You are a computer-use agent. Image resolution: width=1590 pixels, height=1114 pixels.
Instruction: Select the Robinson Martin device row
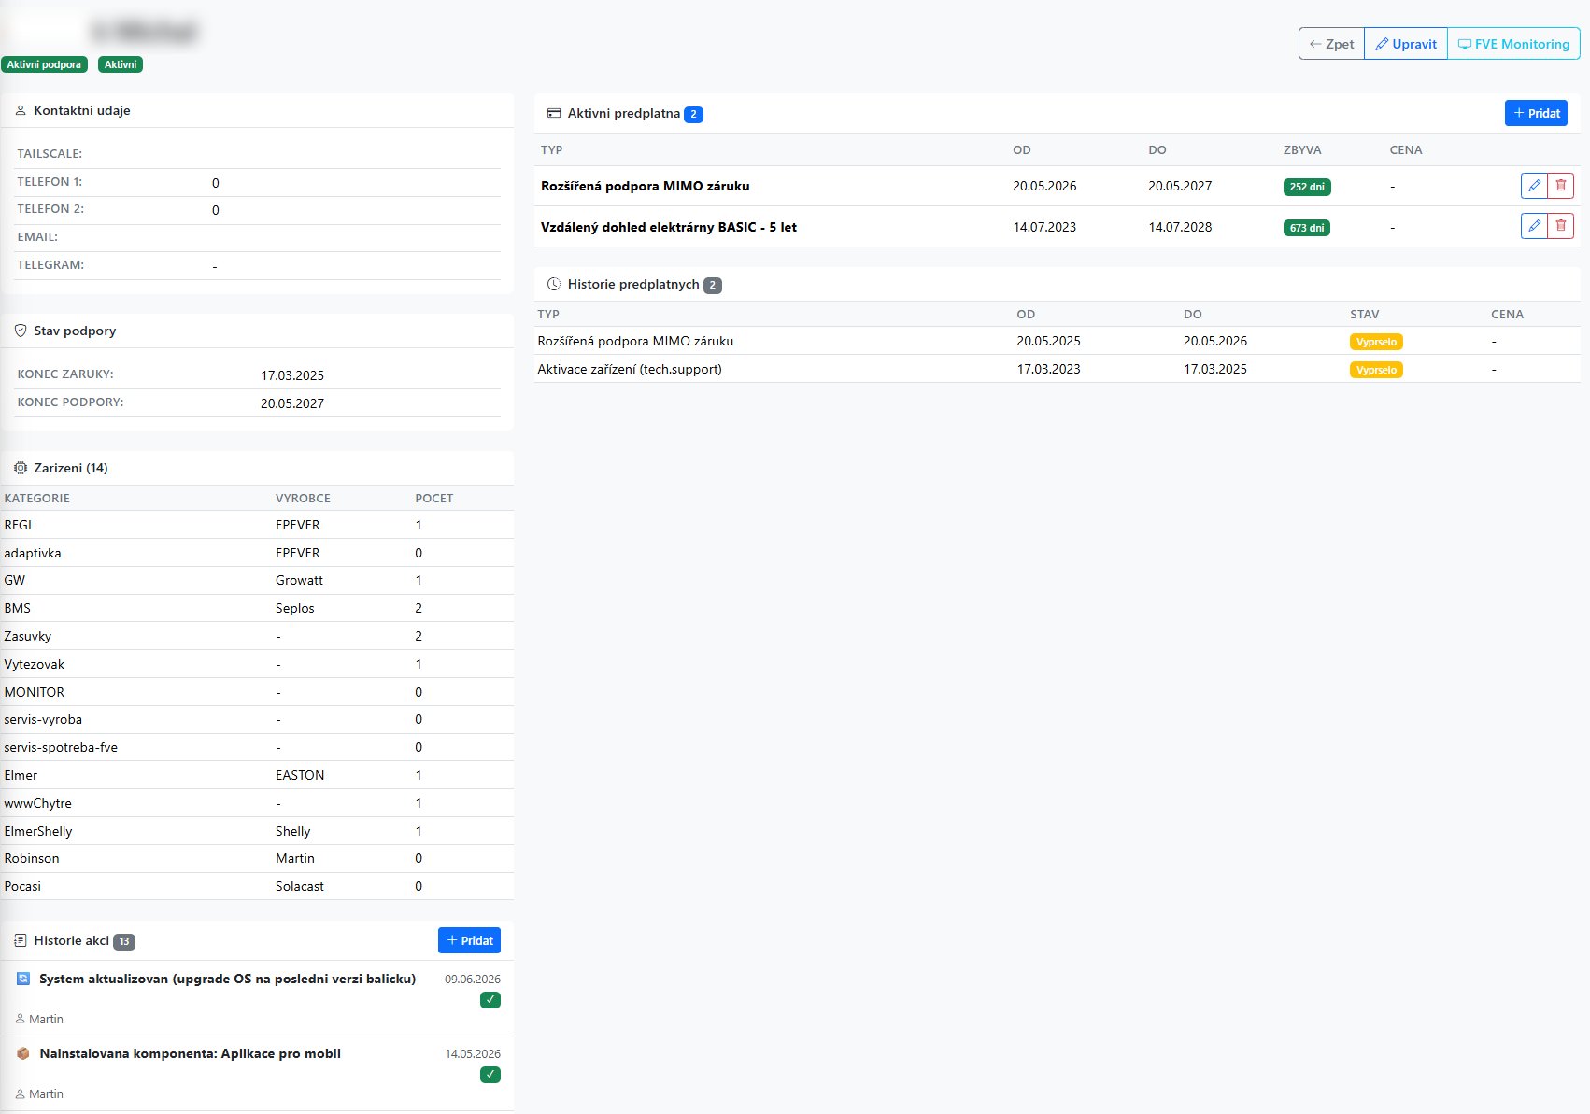[257, 858]
